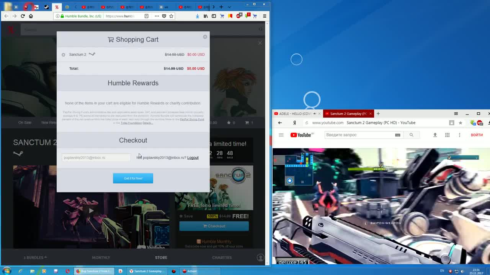Click the Yandex Я home button

(294, 123)
